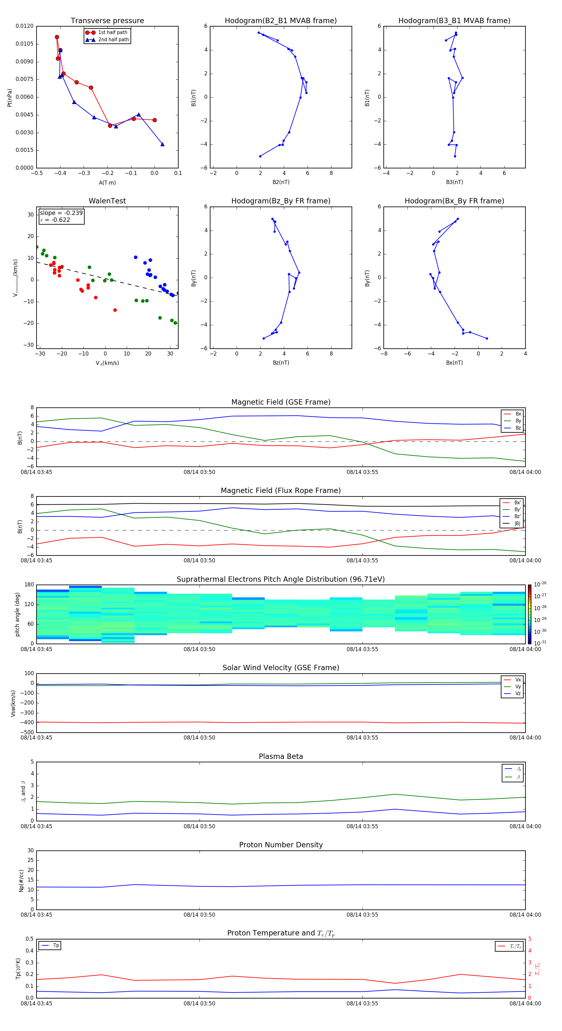Click the "V_A(km/s)" x-axis label of the WalenTest plot
The height and width of the screenshot is (1031, 562).
(107, 363)
